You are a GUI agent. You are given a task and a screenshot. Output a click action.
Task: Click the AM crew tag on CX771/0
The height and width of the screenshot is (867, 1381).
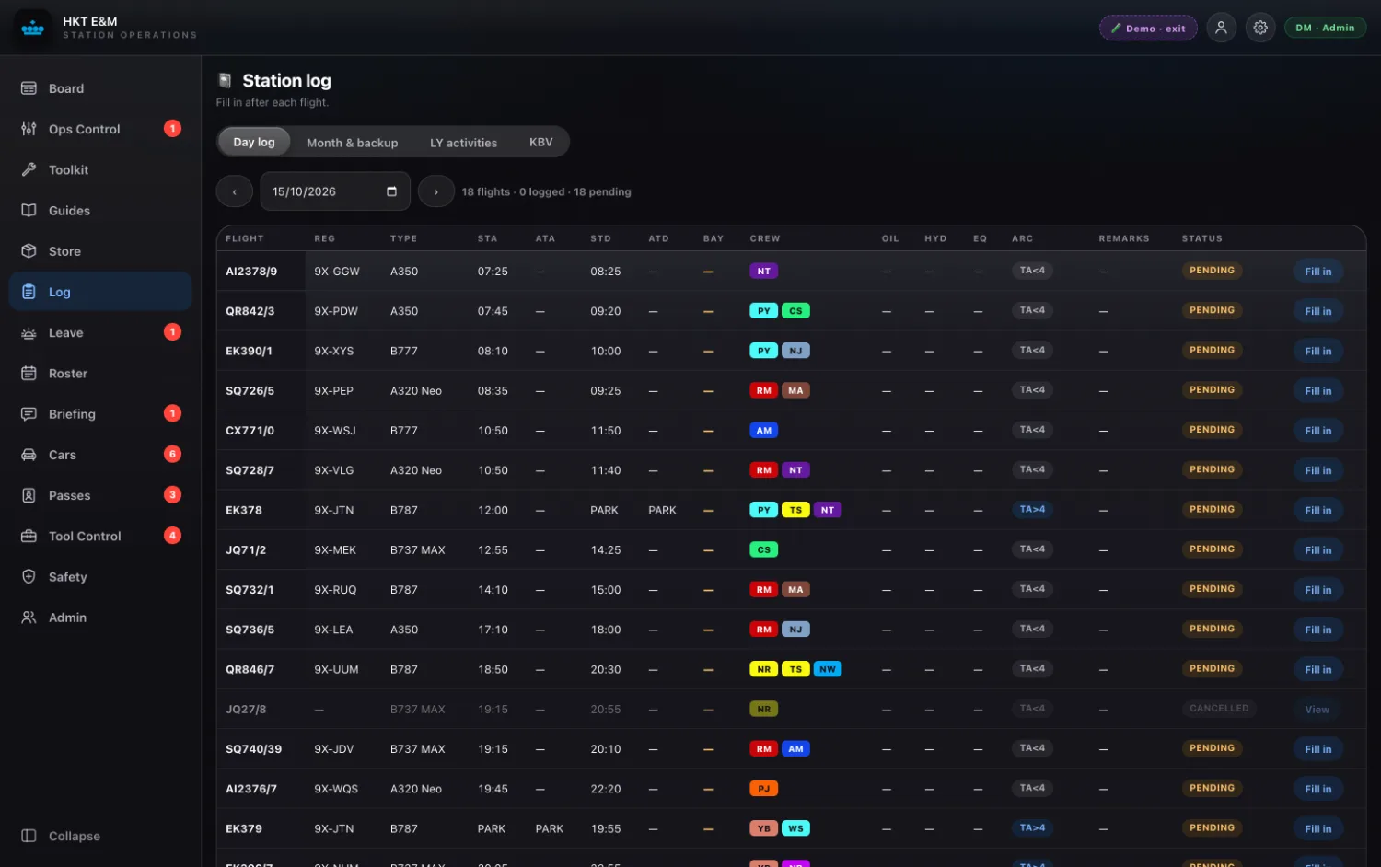click(764, 431)
